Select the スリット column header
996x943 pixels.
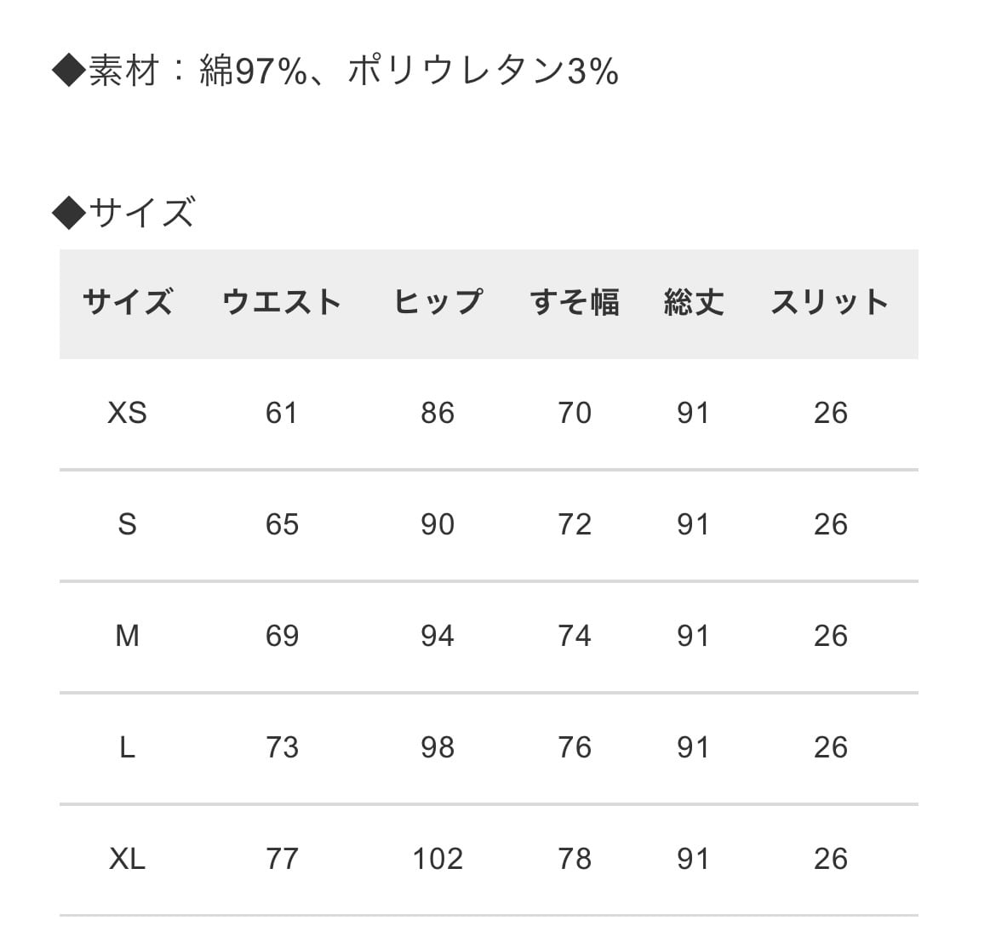tap(830, 302)
